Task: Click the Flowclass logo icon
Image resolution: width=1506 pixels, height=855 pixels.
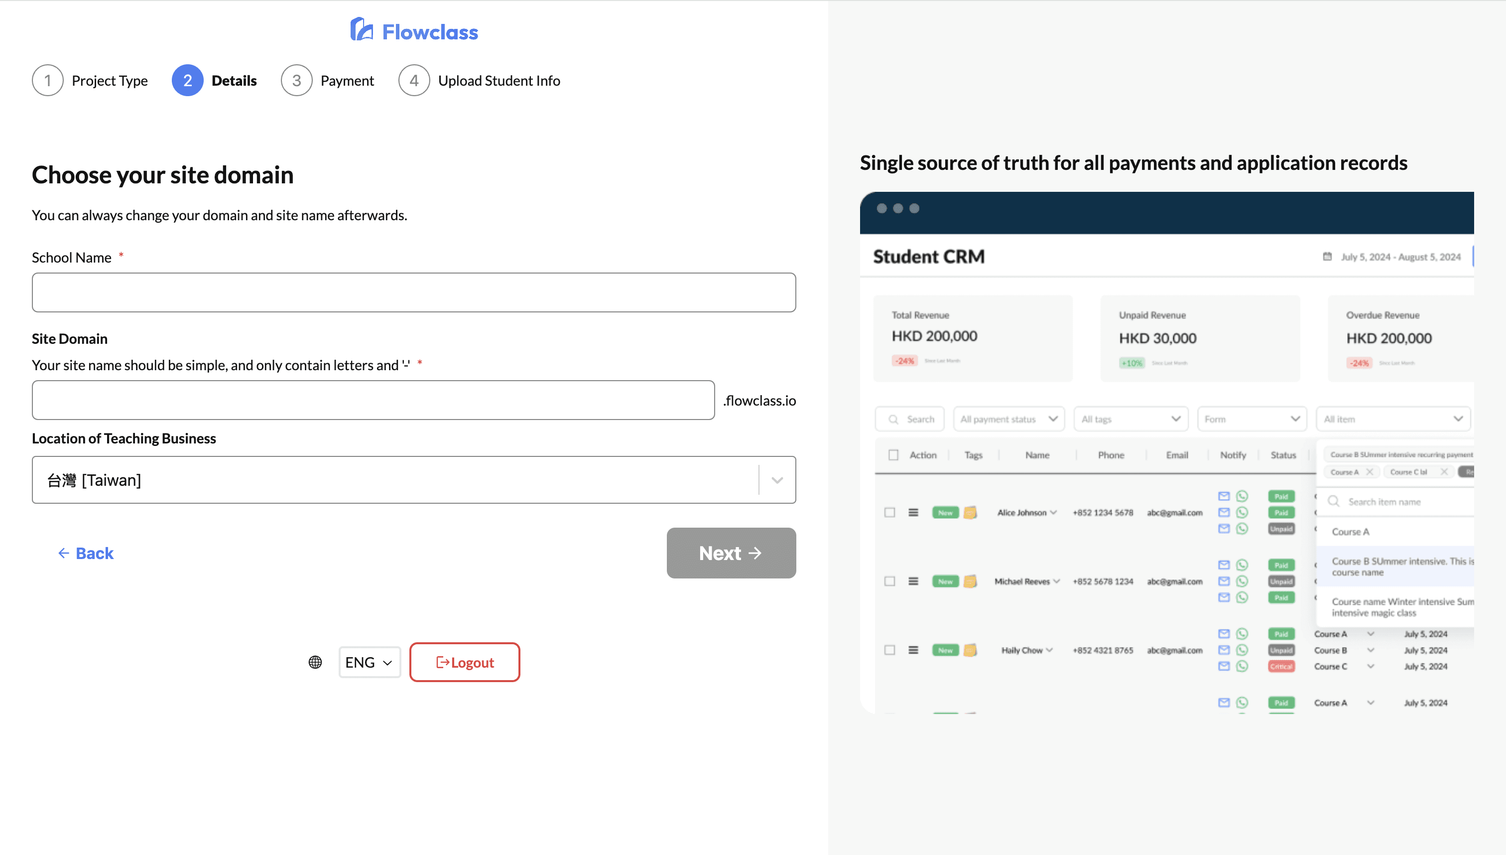Action: (x=362, y=29)
